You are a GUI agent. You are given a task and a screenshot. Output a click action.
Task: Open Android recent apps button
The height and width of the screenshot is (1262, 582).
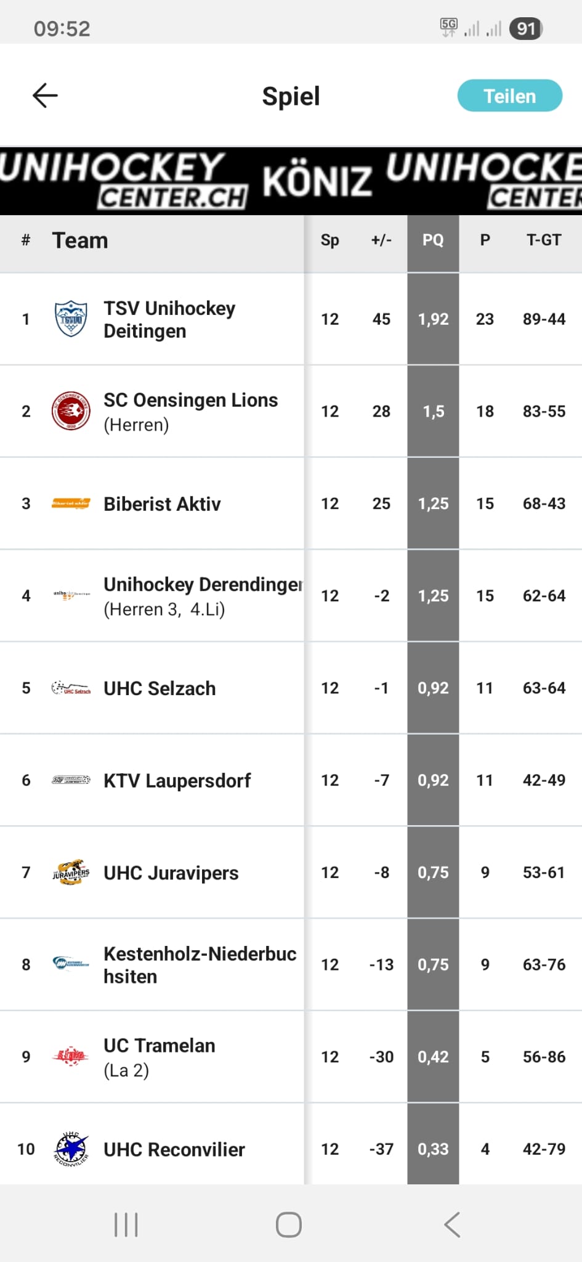tap(126, 1224)
